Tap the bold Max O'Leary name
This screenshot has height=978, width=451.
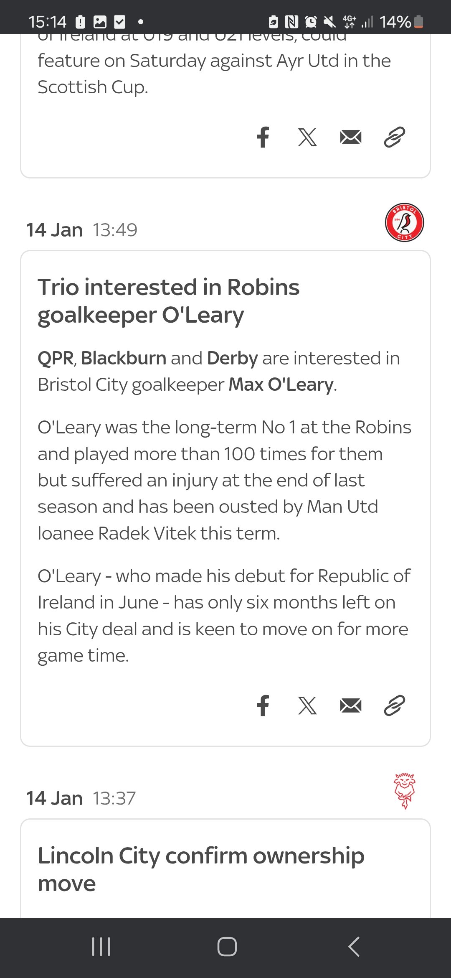[x=281, y=385]
